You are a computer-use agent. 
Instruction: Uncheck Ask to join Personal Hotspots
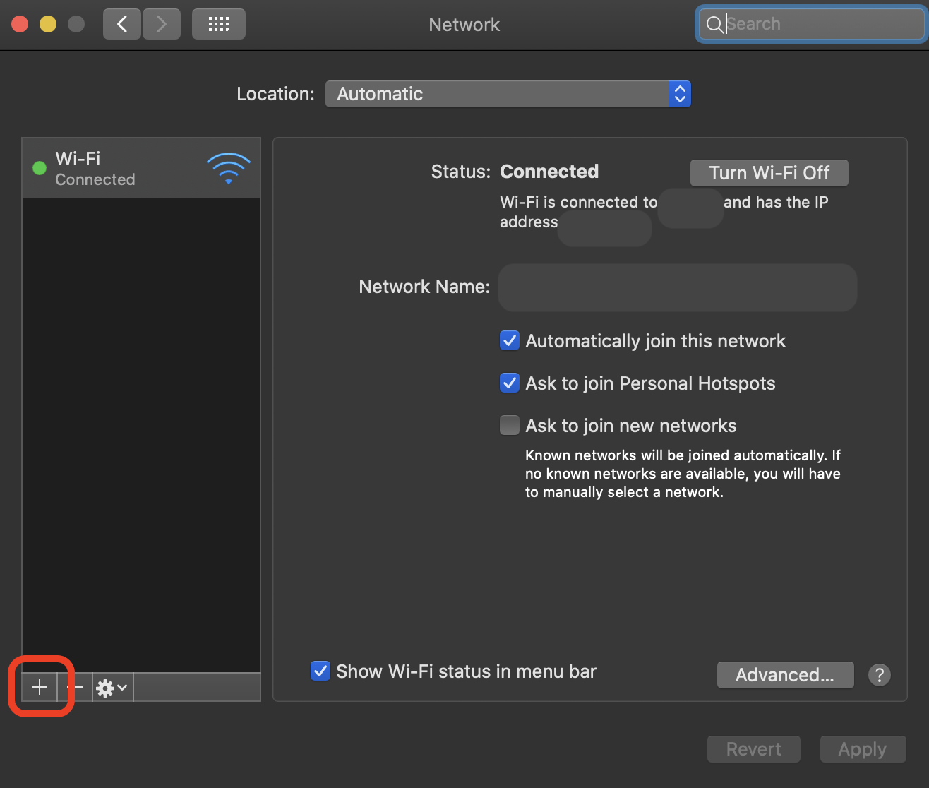pyautogui.click(x=509, y=383)
